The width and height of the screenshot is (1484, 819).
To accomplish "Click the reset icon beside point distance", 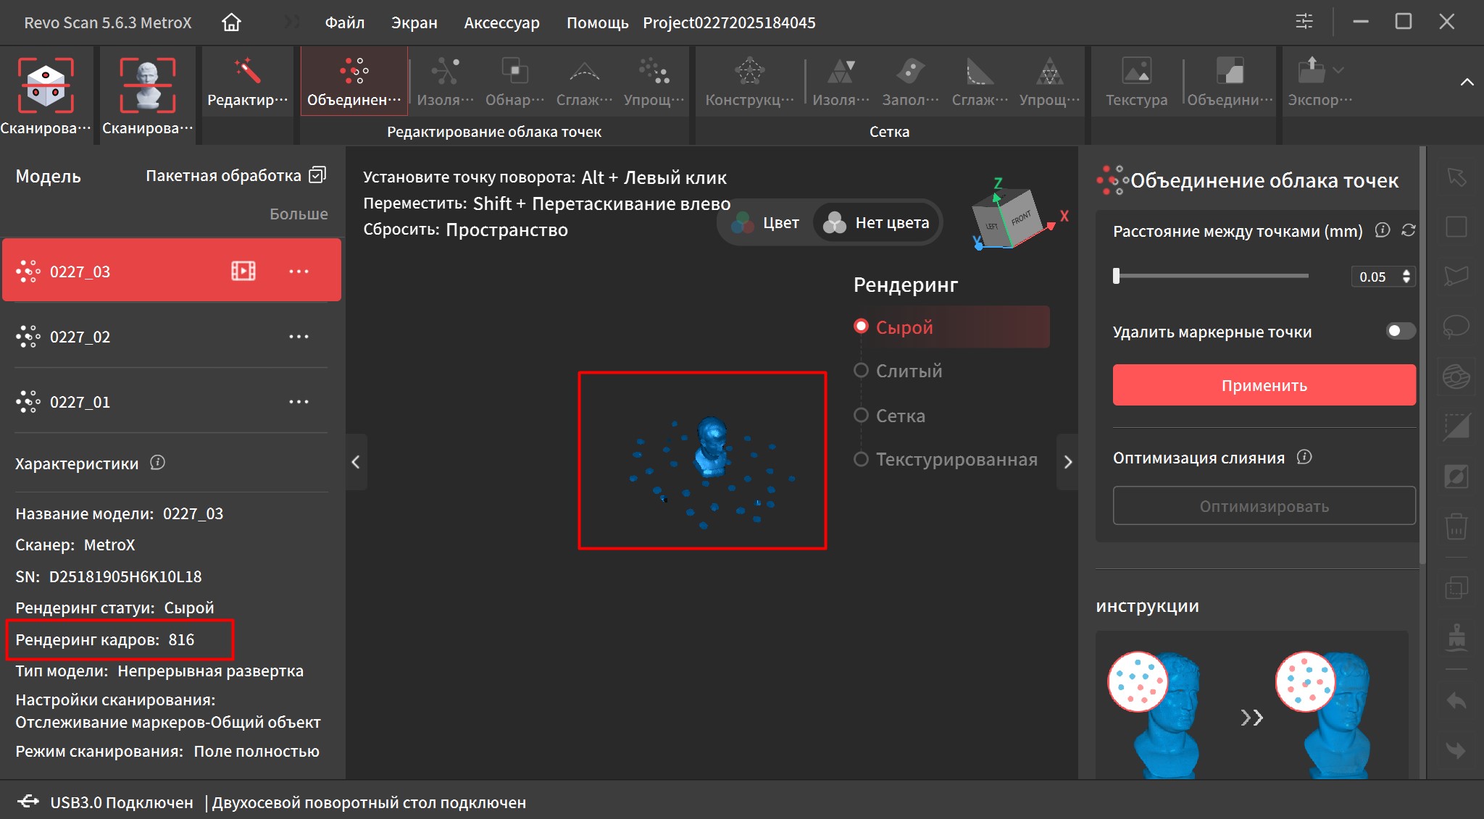I will tap(1408, 230).
